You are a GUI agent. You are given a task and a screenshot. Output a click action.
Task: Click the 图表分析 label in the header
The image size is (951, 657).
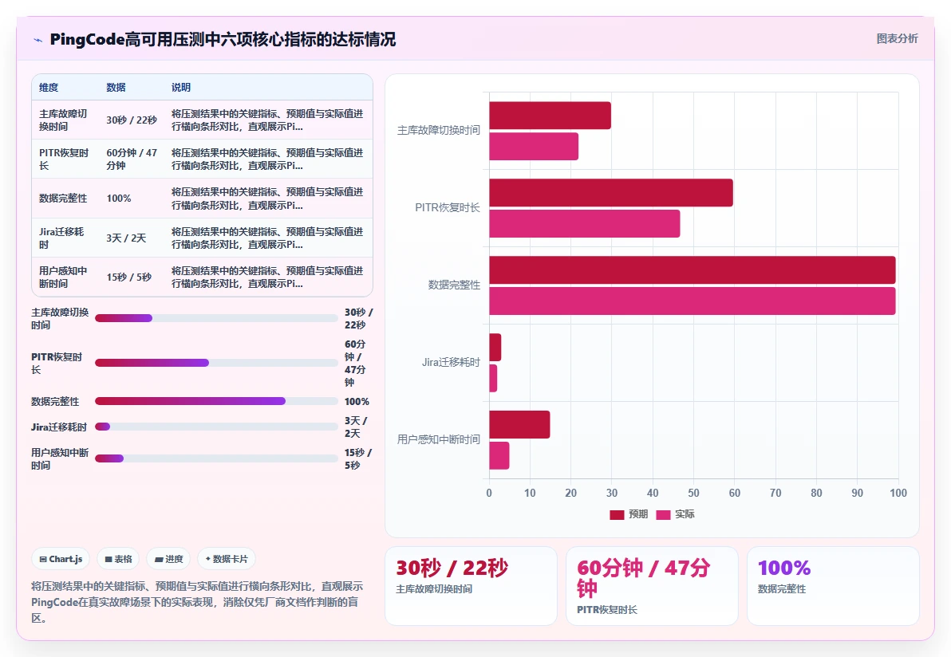897,39
